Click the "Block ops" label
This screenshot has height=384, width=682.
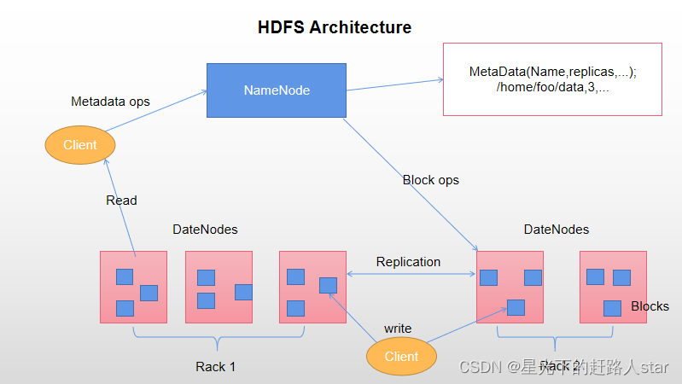430,180
